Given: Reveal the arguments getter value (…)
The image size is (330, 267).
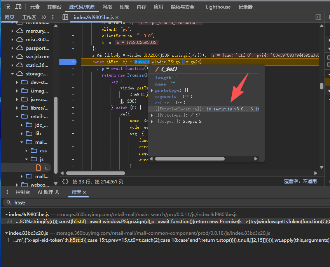Looking at the screenshot, I should (x=187, y=96).
